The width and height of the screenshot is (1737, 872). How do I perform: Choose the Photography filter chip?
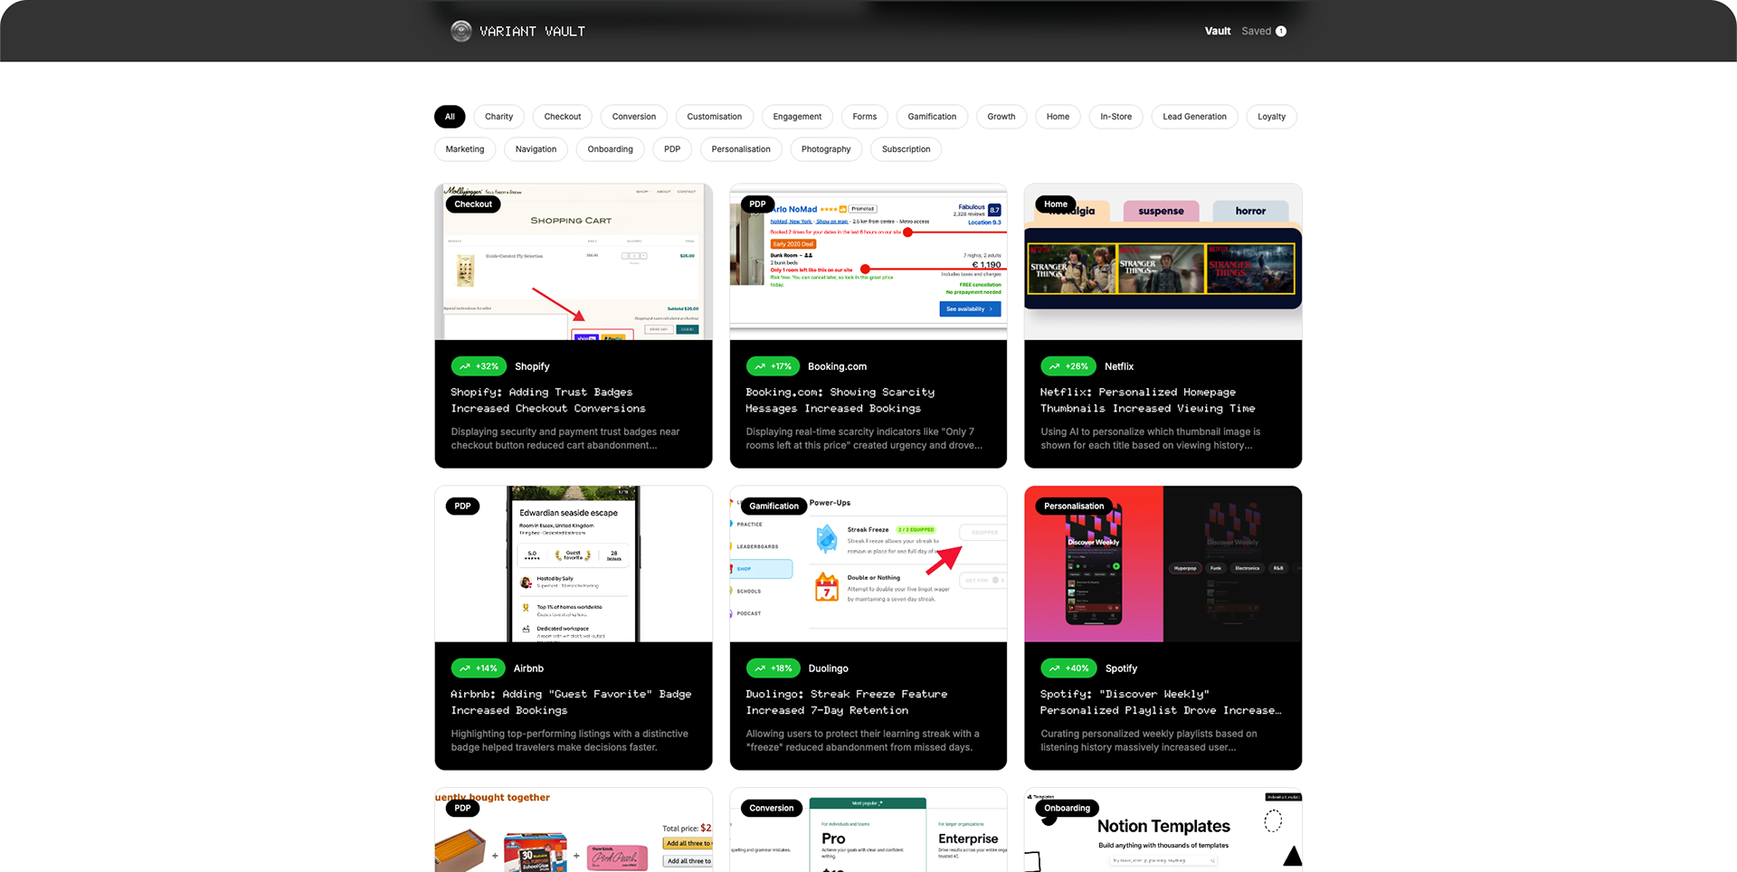(826, 149)
